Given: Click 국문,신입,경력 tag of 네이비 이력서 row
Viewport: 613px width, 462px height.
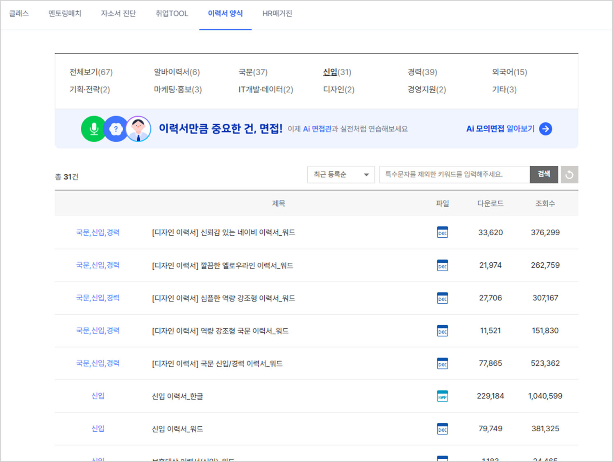Looking at the screenshot, I should 98,232.
